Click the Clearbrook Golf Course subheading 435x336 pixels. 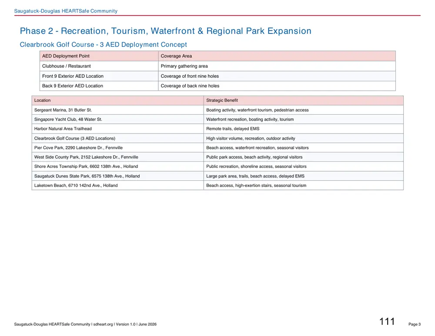[103, 44]
